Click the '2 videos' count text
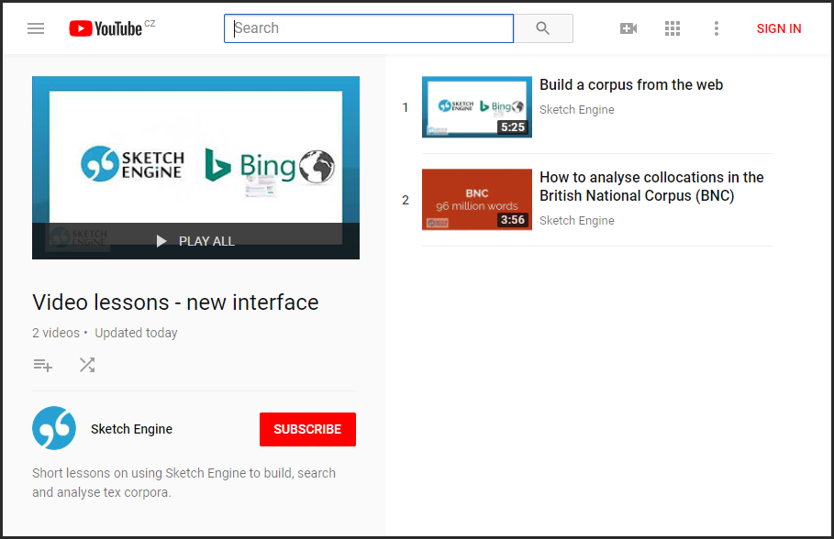The image size is (834, 539). coord(56,333)
